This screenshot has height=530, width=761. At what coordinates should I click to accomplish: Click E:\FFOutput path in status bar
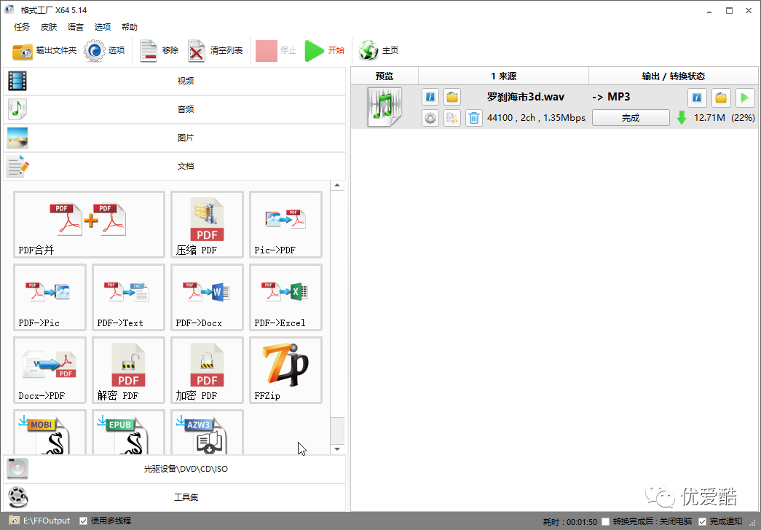(47, 521)
